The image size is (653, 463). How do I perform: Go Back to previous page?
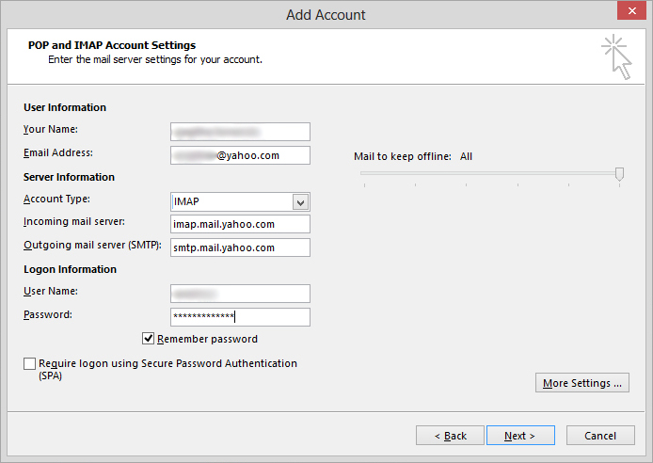click(450, 436)
